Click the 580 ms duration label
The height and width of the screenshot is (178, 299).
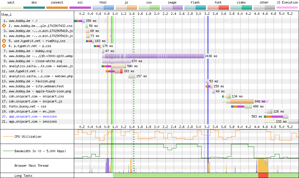pos(133,66)
